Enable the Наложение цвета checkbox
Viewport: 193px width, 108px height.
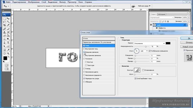pyautogui.click(x=84, y=72)
